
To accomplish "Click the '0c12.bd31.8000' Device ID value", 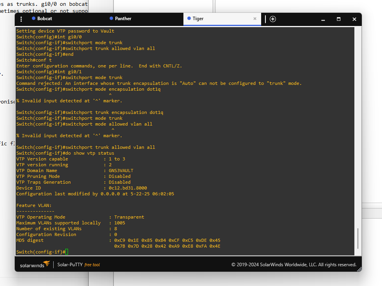I will [x=128, y=188].
